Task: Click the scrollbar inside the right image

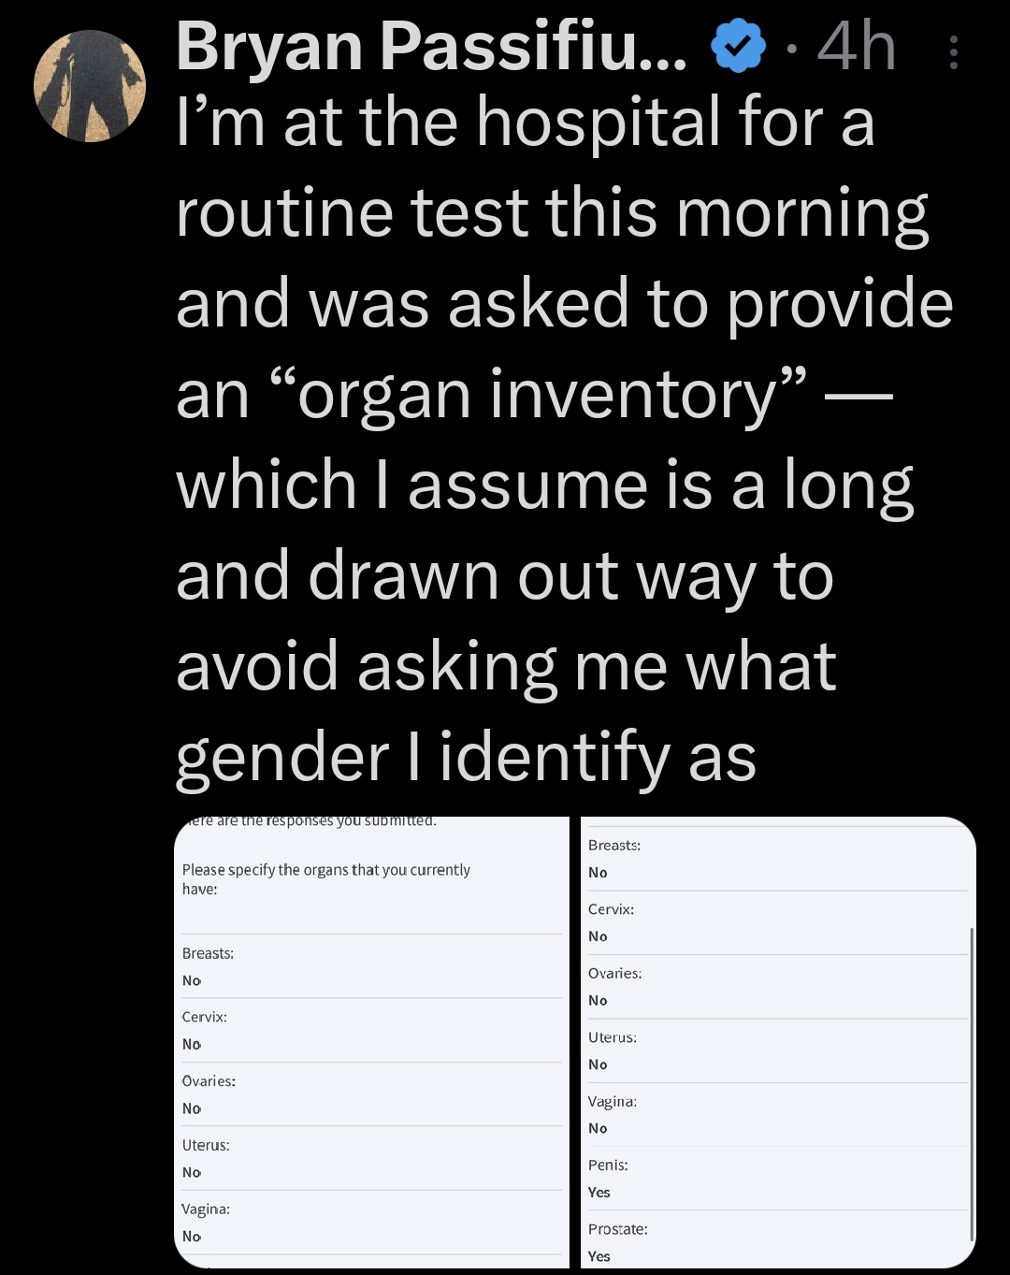Action: [972, 1085]
